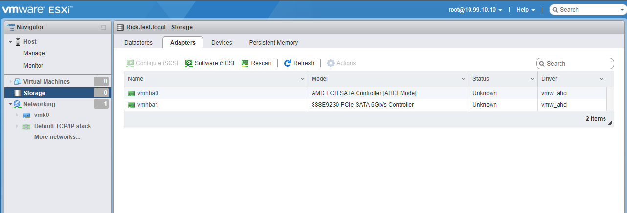Click the Actions gear icon
This screenshot has height=213, width=627.
[x=331, y=63]
